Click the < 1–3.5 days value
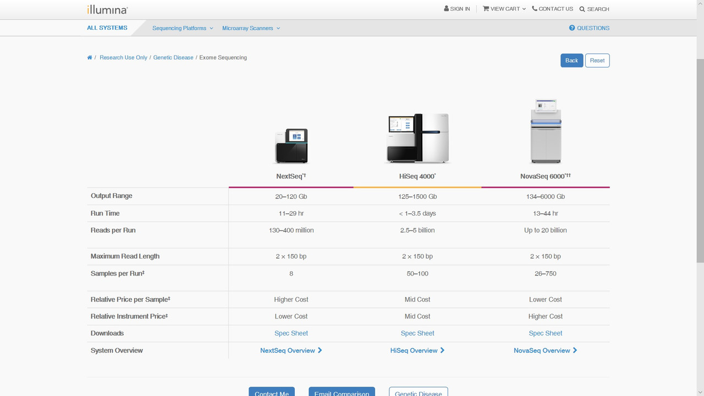704x396 pixels. [x=417, y=213]
